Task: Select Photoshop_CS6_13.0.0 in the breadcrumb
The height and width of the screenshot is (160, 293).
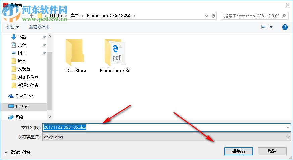Action: pyautogui.click(x=108, y=16)
